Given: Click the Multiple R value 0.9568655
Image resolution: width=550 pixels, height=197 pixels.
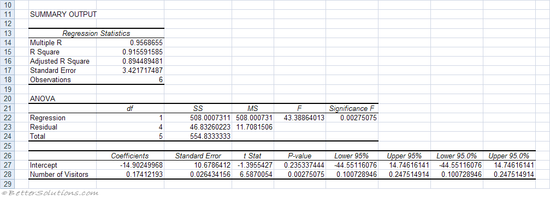Looking at the screenshot, I should (130, 42).
